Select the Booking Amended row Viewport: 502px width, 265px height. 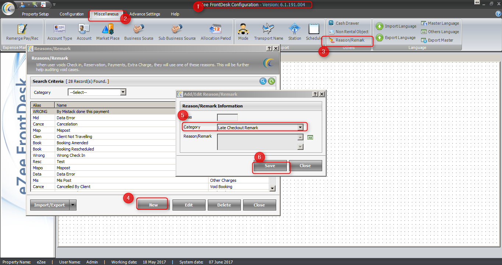point(103,143)
